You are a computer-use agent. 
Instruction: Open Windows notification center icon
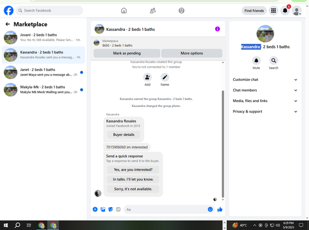coord(301,225)
